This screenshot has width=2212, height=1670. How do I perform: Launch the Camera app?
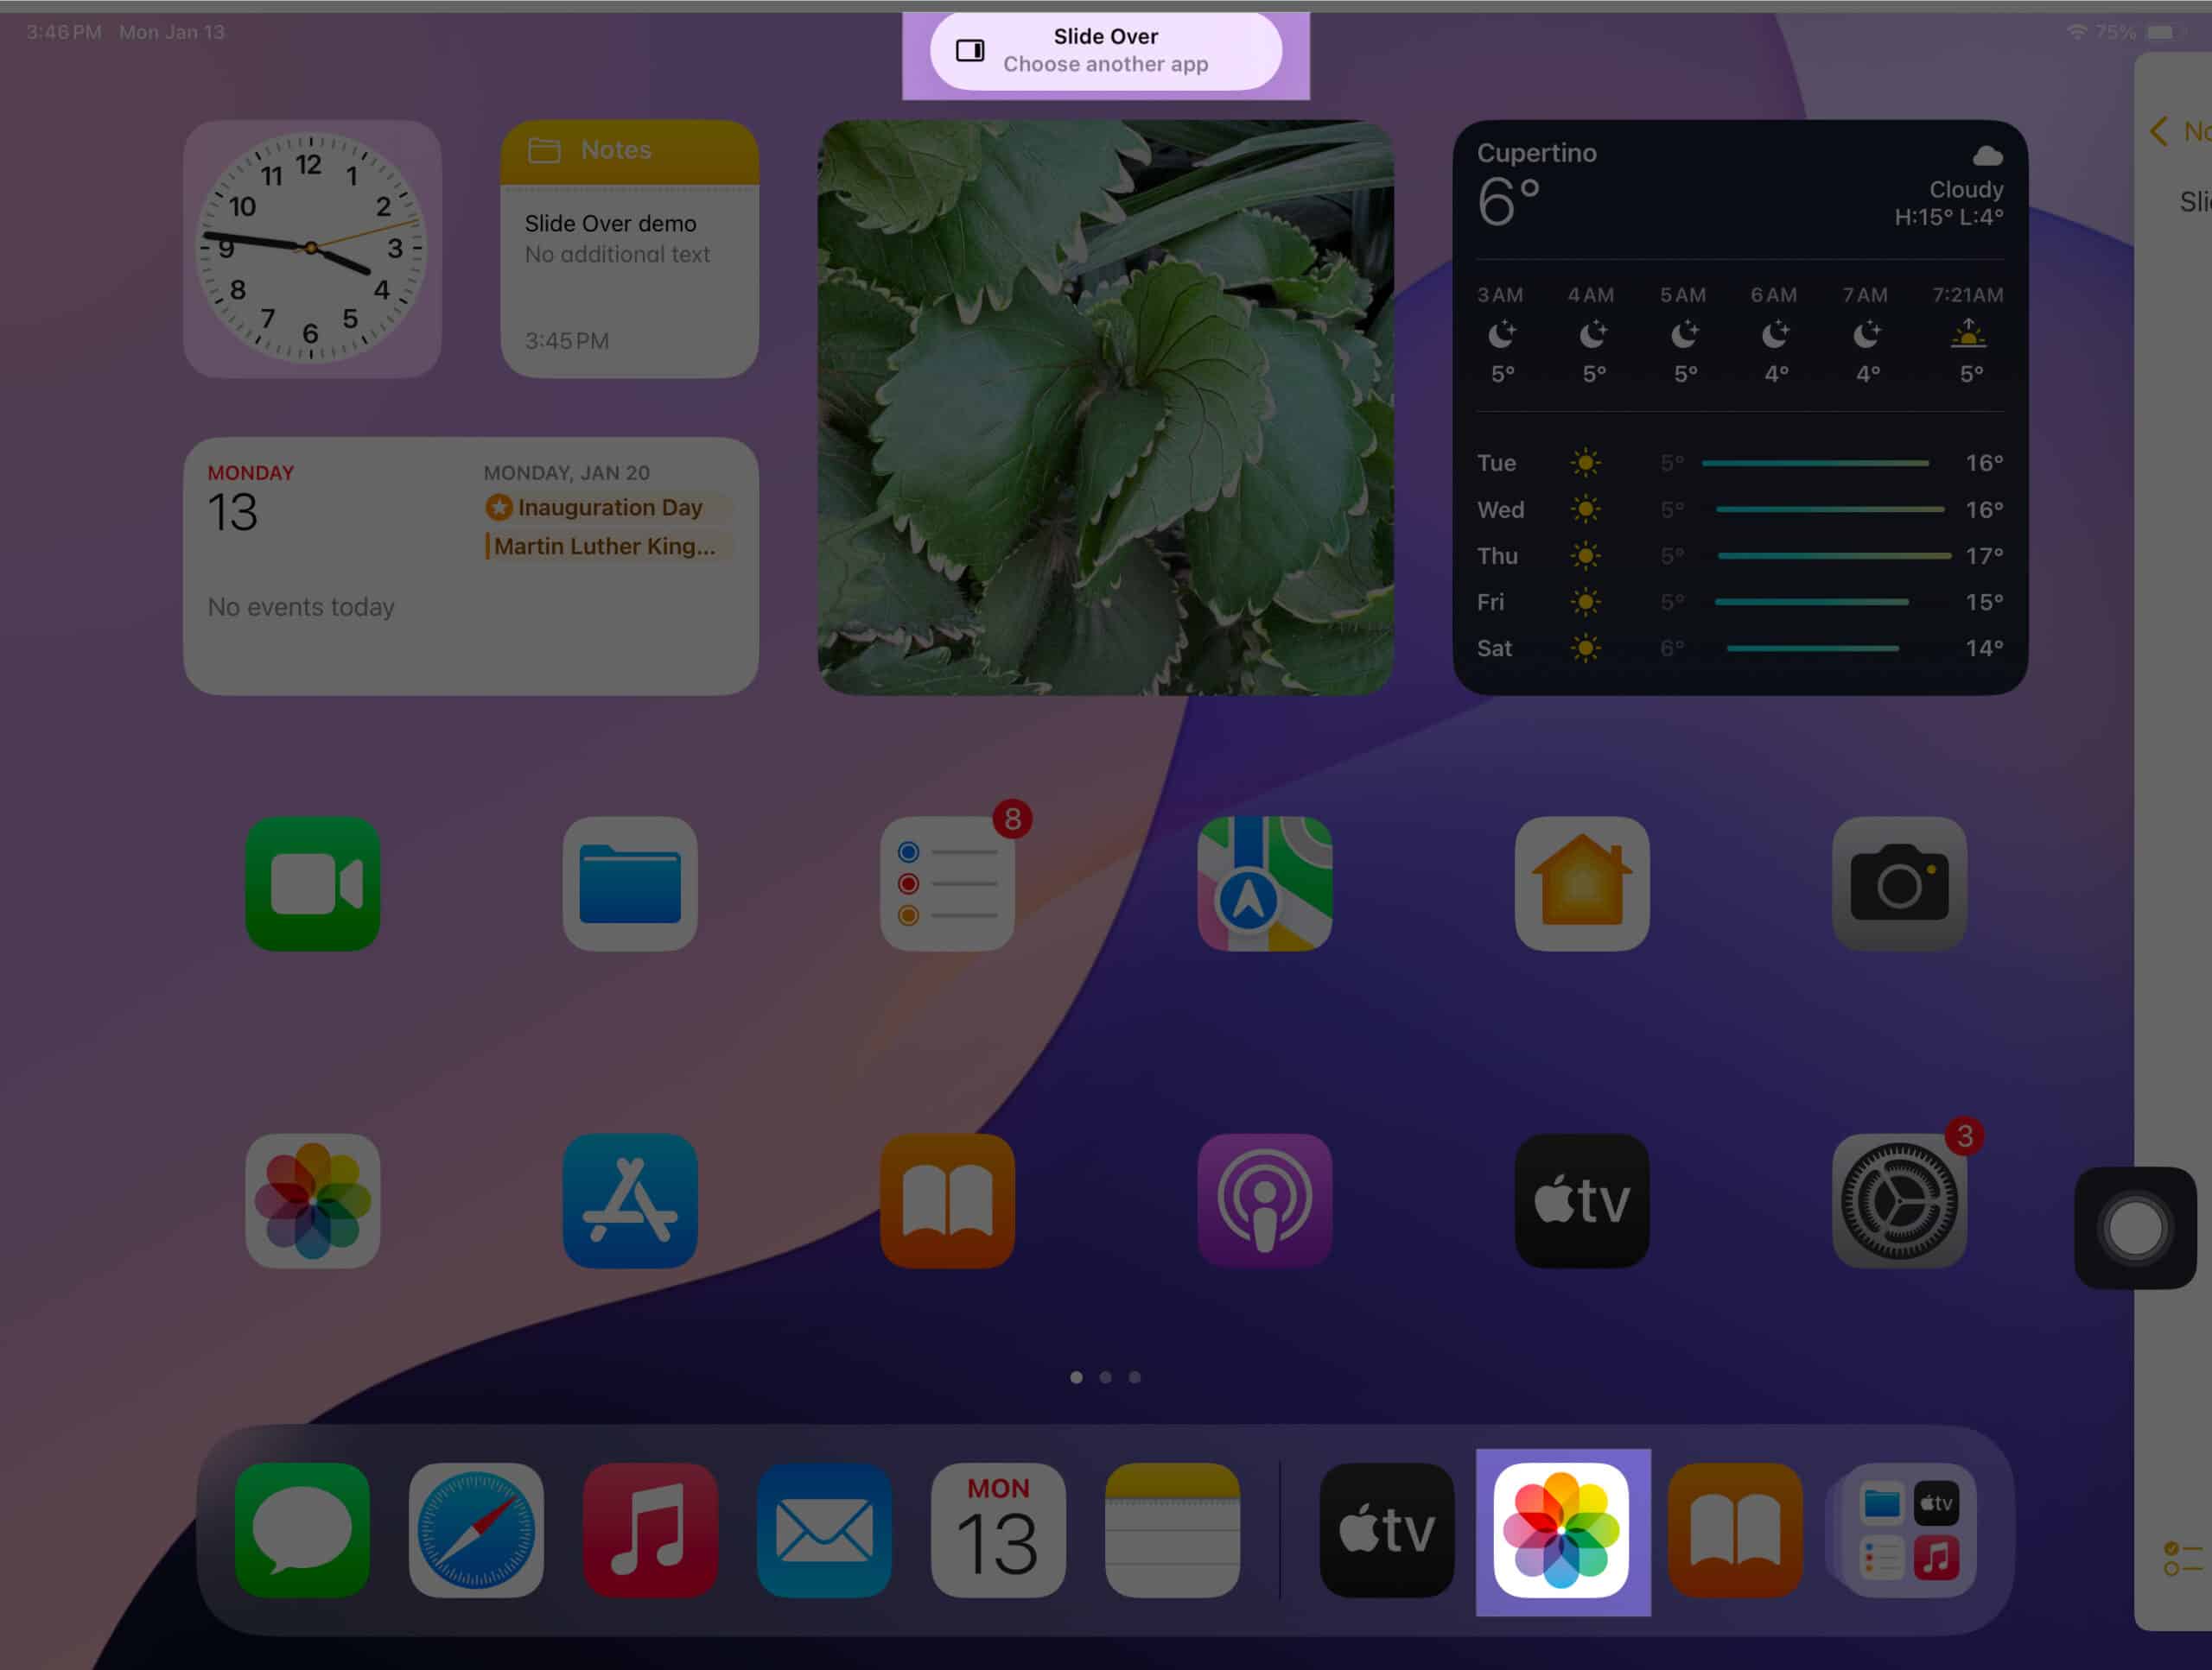(1899, 883)
